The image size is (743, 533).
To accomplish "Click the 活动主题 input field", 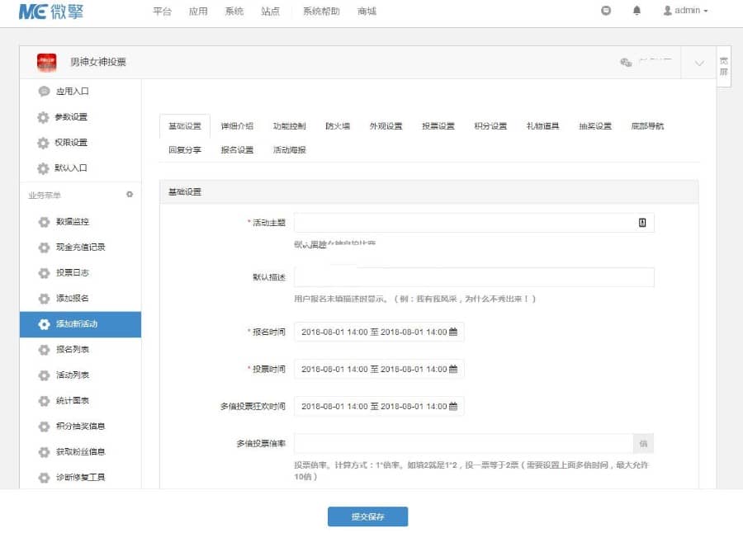I will coord(462,221).
